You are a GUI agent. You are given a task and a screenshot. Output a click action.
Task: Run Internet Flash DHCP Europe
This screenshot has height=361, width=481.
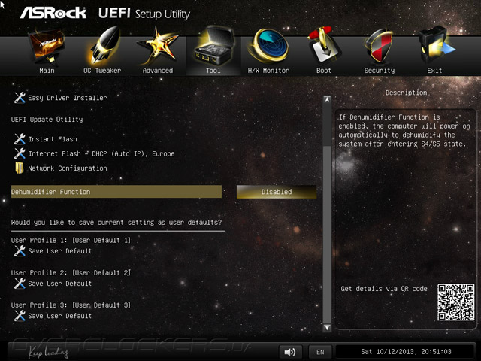pos(101,153)
